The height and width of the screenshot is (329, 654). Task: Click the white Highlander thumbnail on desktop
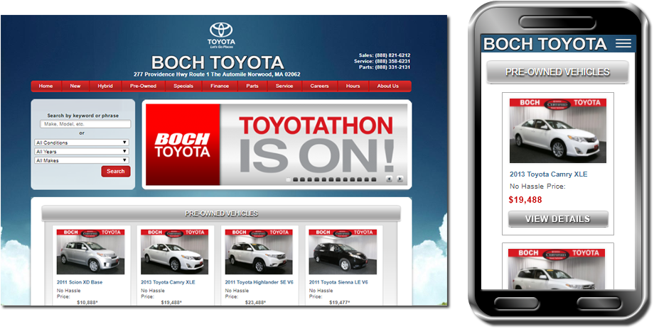click(259, 252)
